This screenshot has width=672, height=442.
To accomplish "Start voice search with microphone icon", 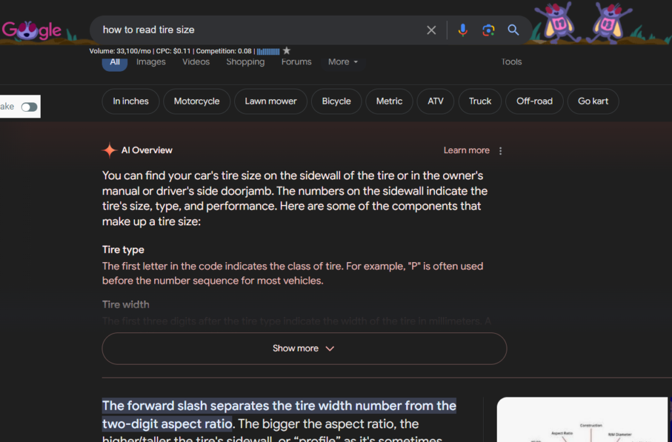I will (x=463, y=30).
